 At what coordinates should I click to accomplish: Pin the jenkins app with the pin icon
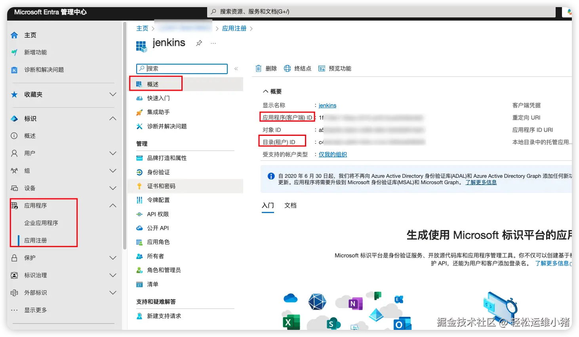tap(199, 43)
